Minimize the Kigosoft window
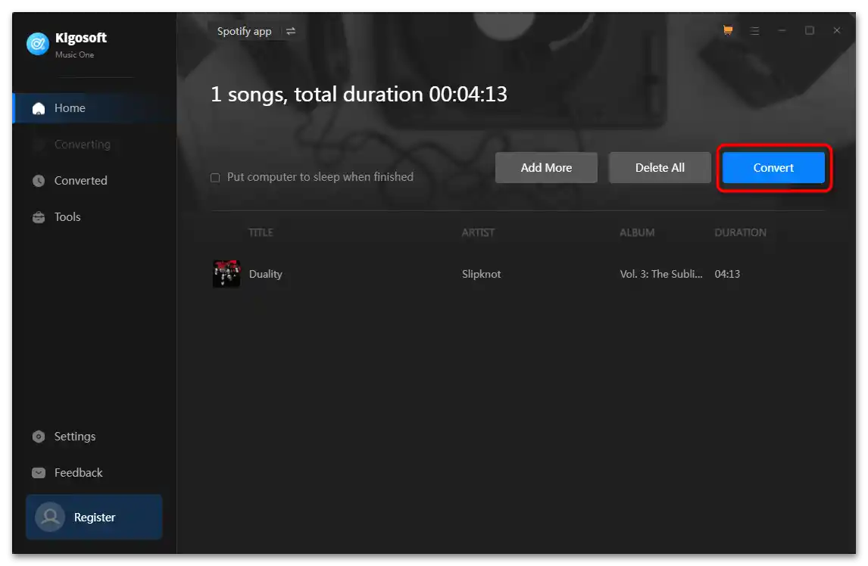 point(782,31)
